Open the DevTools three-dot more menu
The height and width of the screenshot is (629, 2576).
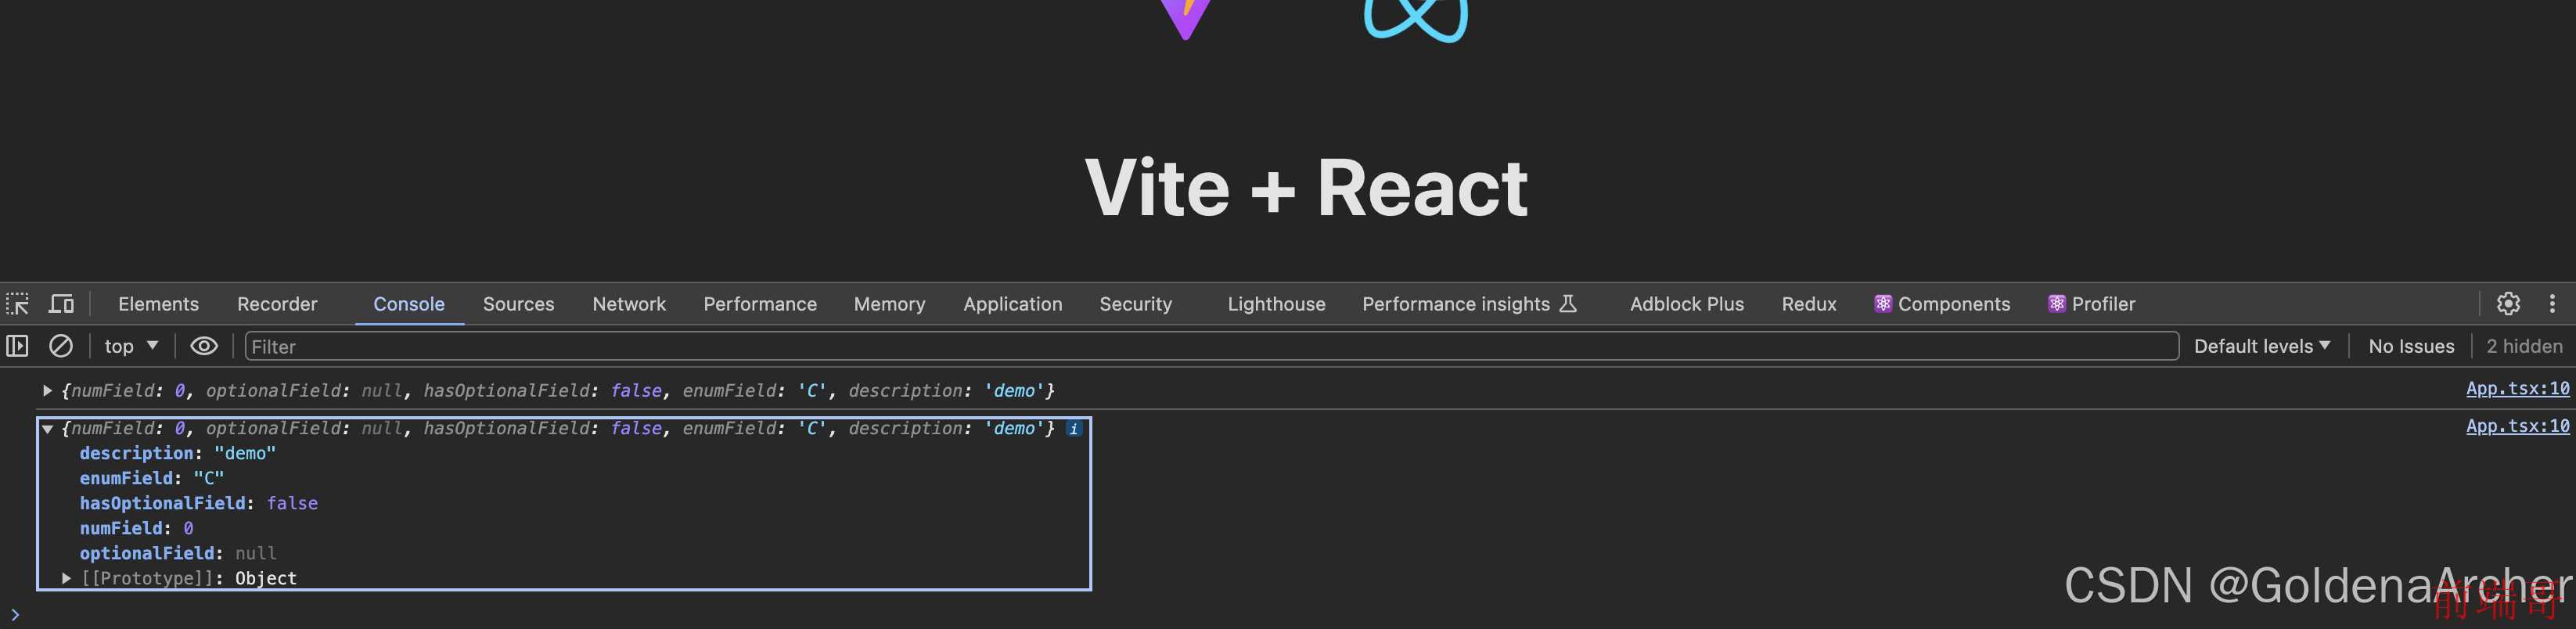coord(2552,303)
